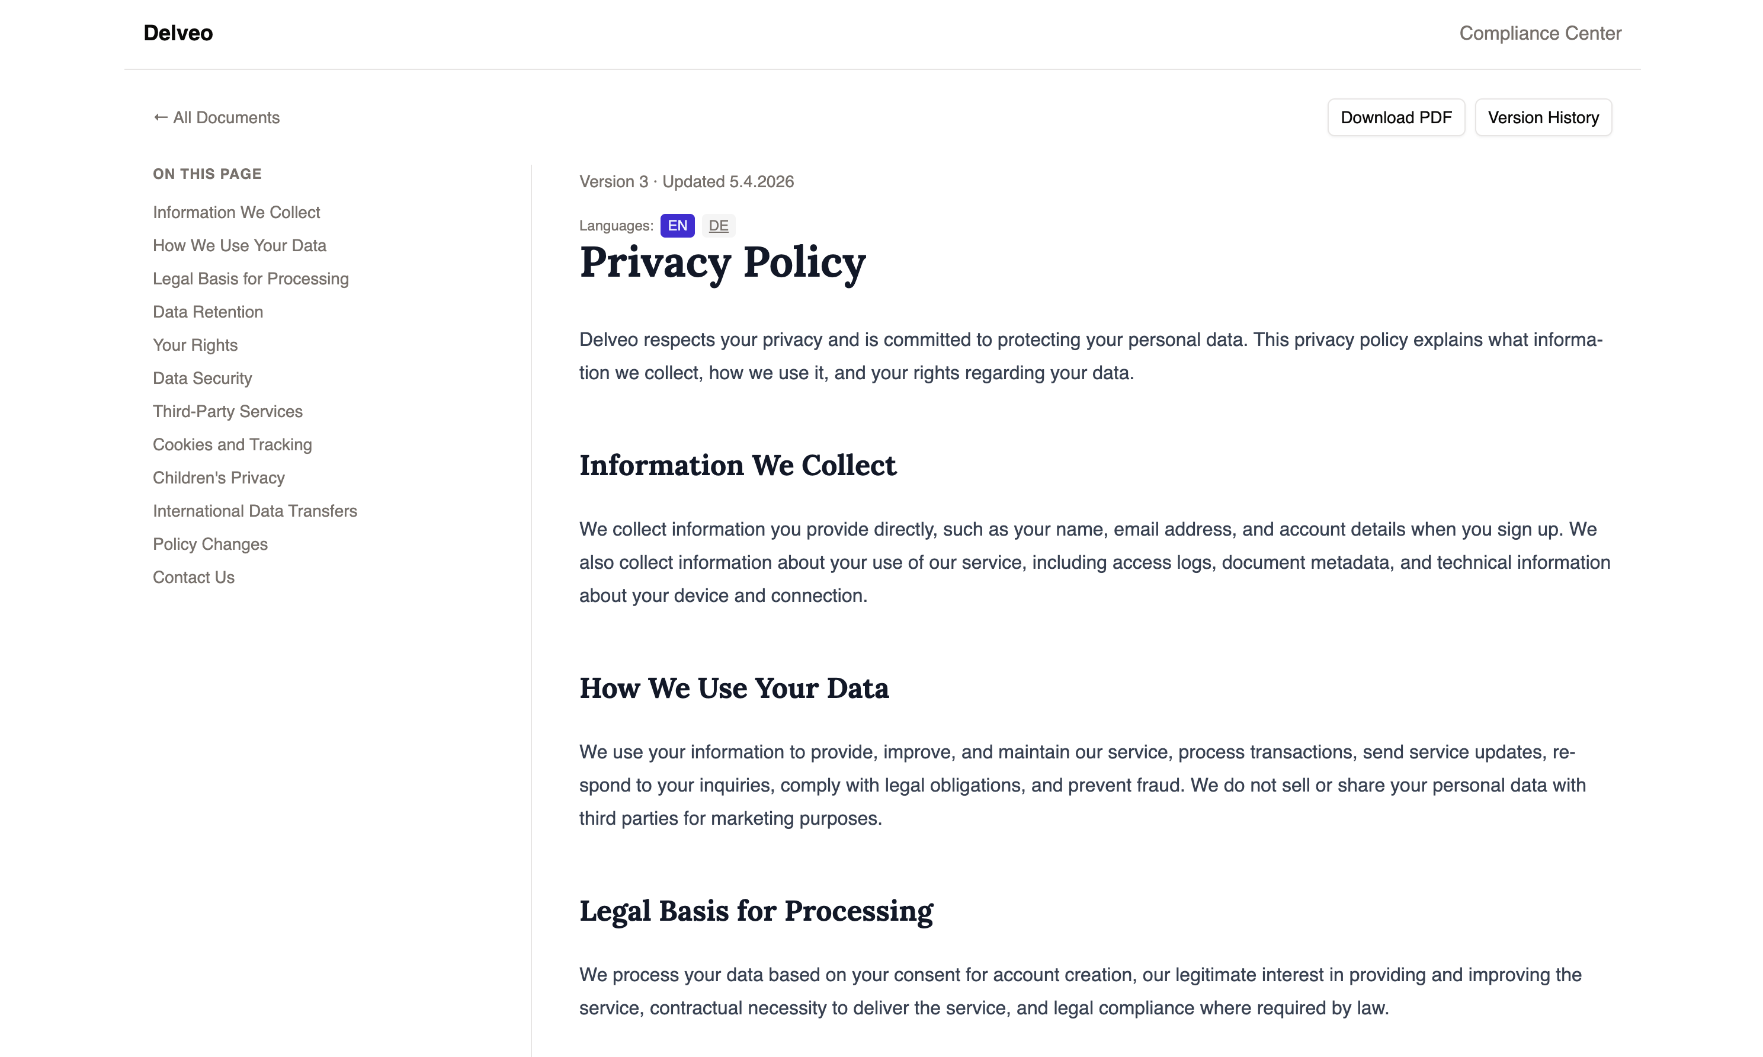Go to Contact Us section

coord(194,577)
